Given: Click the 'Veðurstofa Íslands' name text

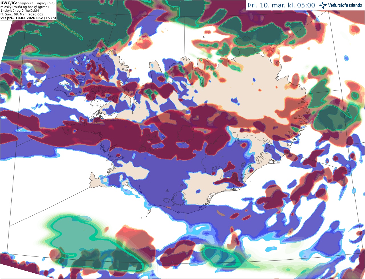Looking at the screenshot, I should pyautogui.click(x=345, y=5).
